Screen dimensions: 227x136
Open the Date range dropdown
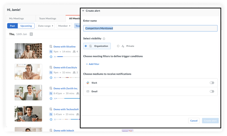tap(46, 26)
